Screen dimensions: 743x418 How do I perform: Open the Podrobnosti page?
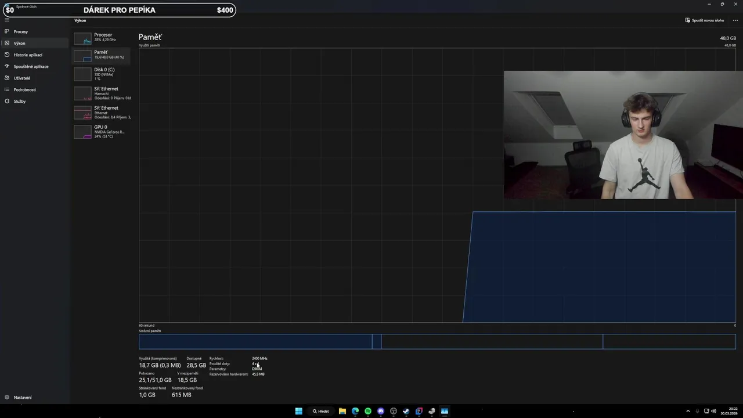click(34, 89)
